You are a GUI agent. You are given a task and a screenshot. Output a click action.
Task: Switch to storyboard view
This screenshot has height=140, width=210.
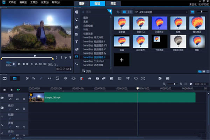5,78
